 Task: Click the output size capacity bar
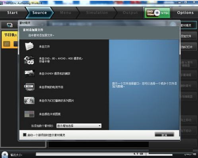pos(104,154)
